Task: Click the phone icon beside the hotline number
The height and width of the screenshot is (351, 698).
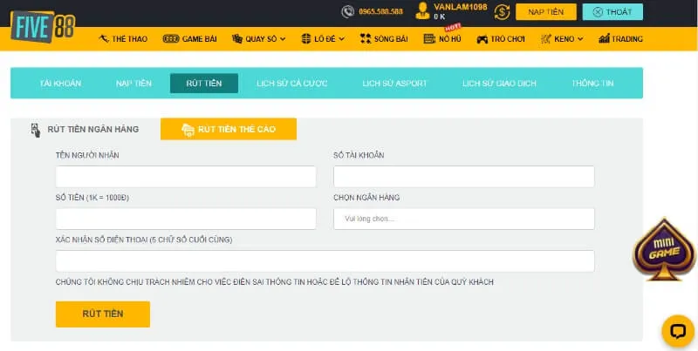Action: (348, 12)
